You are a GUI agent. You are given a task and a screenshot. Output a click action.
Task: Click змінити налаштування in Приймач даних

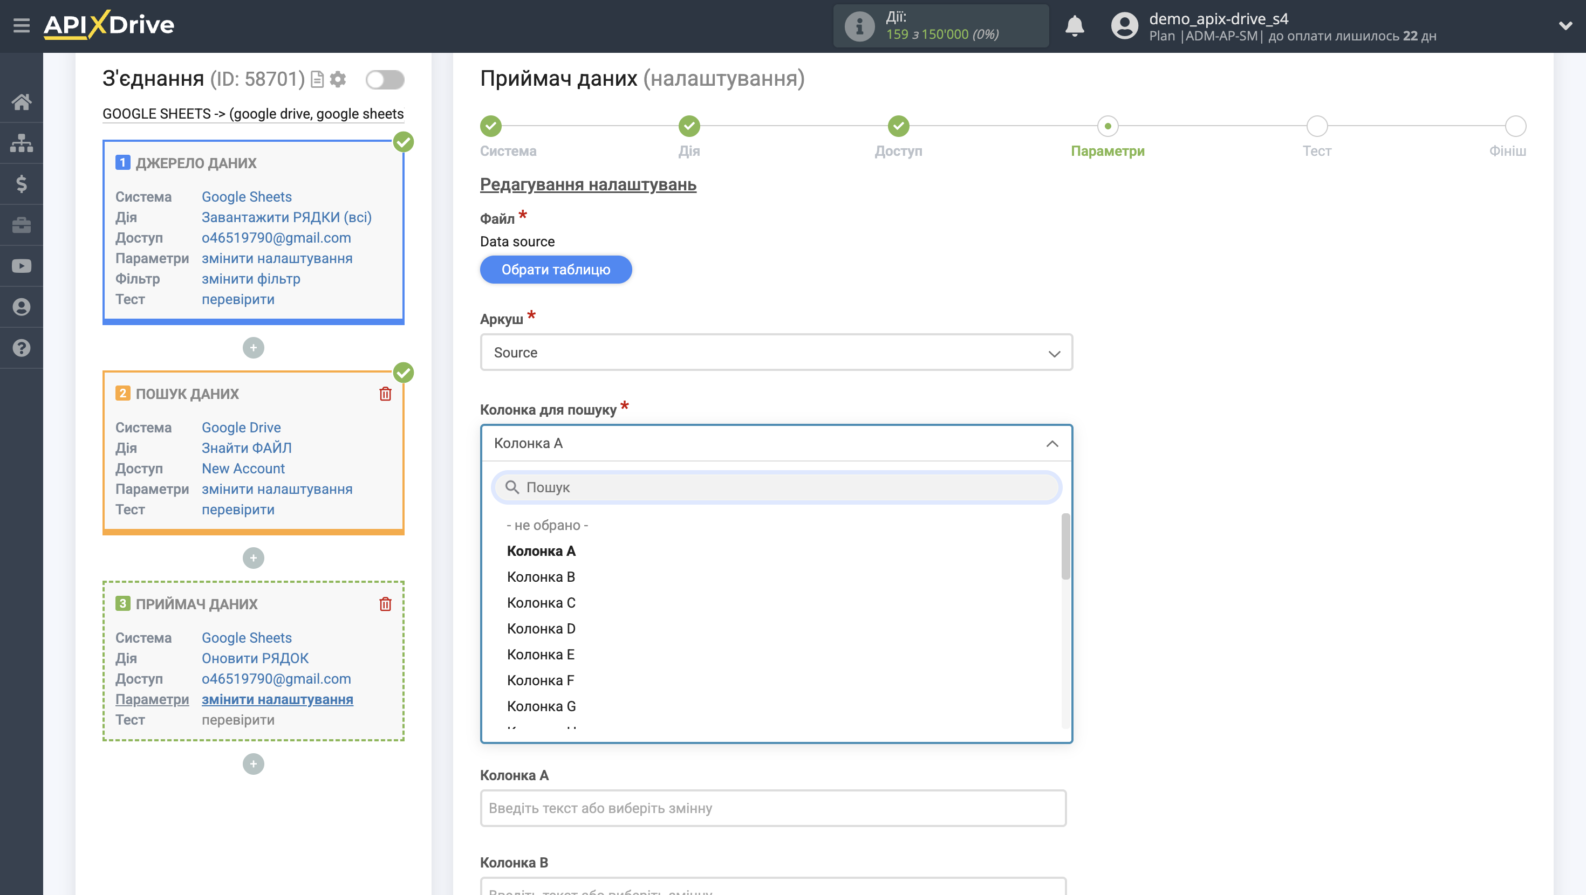click(x=278, y=699)
